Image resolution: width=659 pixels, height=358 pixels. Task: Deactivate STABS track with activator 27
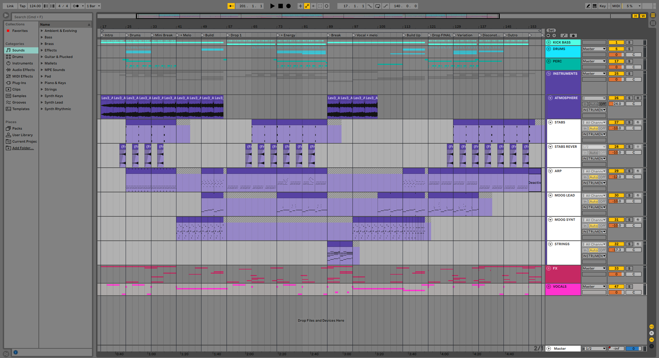pos(616,122)
